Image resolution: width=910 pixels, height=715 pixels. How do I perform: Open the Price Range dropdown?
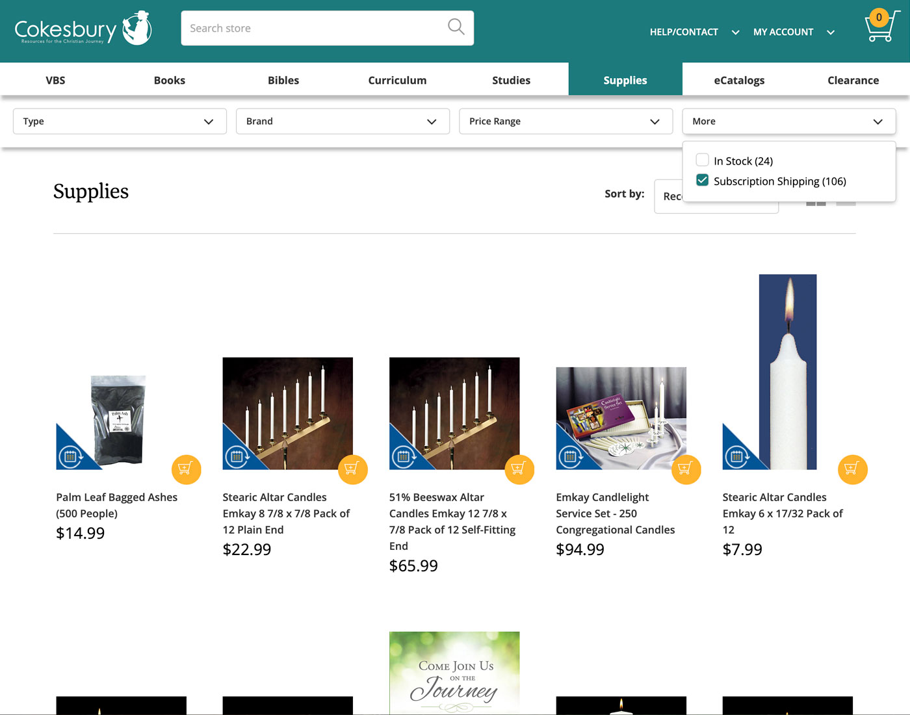click(565, 122)
